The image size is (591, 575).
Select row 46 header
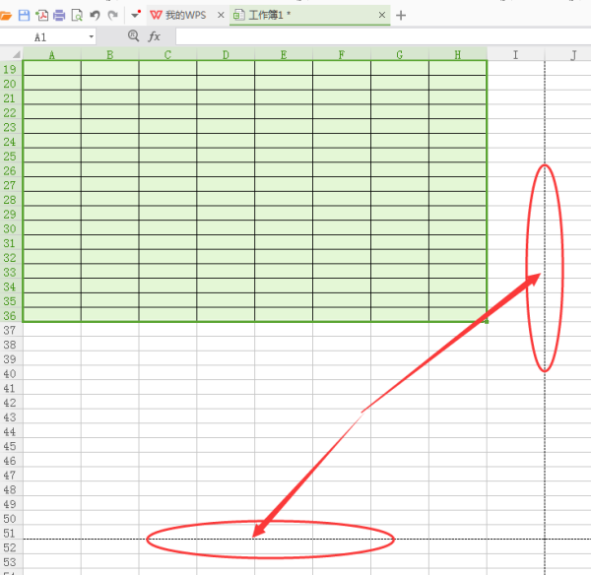click(x=11, y=461)
